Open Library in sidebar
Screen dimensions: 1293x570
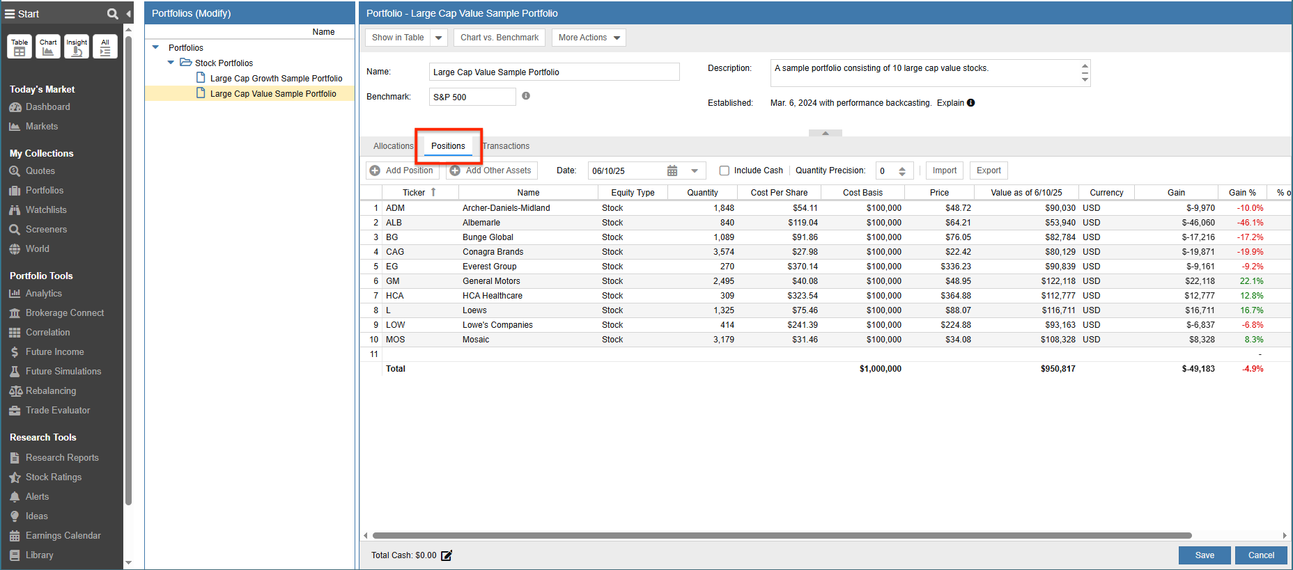(31, 555)
